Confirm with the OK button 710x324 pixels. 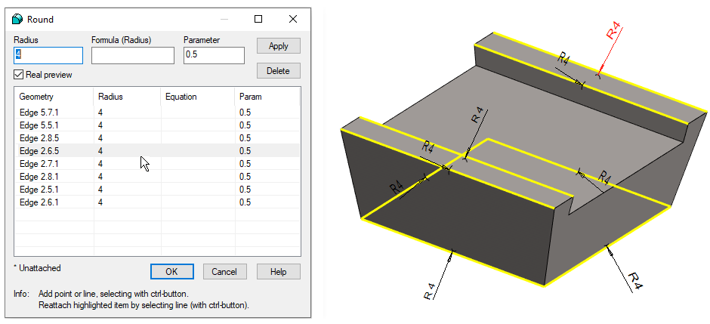click(x=171, y=272)
